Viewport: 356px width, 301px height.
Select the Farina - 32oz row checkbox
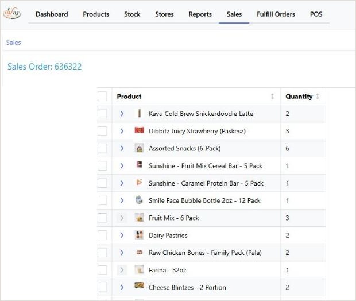coord(102,270)
